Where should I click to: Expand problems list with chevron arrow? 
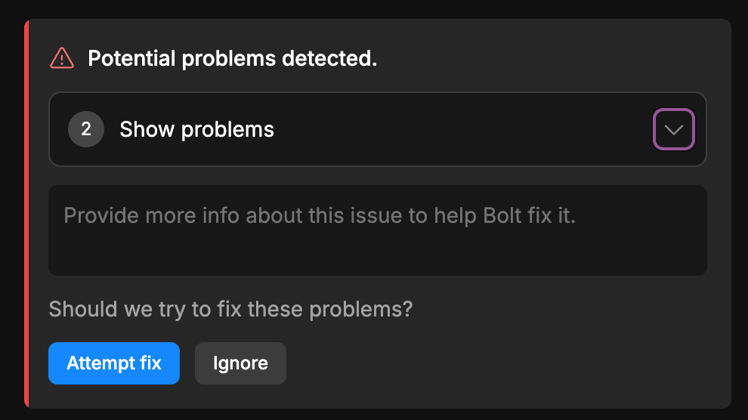click(x=673, y=130)
